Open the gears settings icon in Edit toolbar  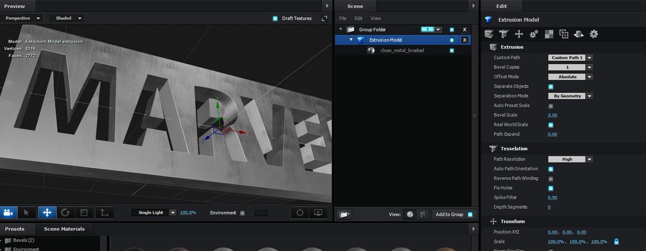[x=534, y=34]
